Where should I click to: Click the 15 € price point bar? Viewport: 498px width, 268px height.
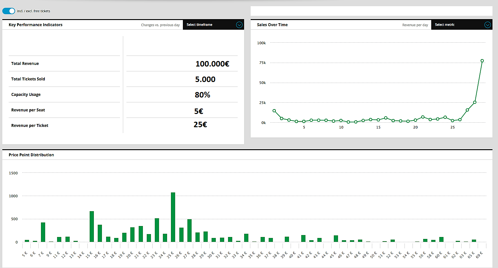click(x=92, y=227)
